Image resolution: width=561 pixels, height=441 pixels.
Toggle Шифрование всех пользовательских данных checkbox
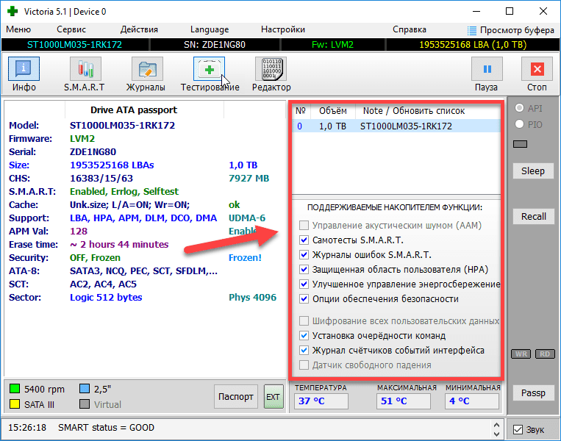pyautogui.click(x=304, y=320)
